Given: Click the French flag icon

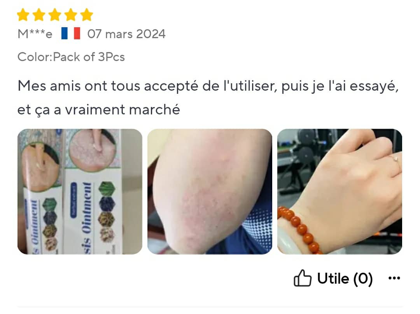Looking at the screenshot, I should (x=71, y=33).
